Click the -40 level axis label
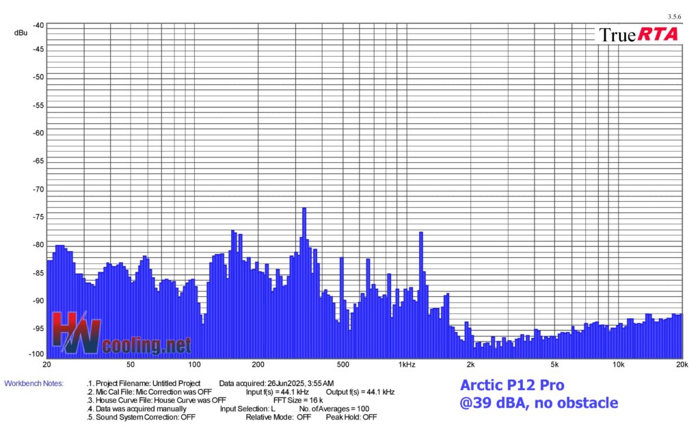The height and width of the screenshot is (427, 700). pyautogui.click(x=38, y=25)
